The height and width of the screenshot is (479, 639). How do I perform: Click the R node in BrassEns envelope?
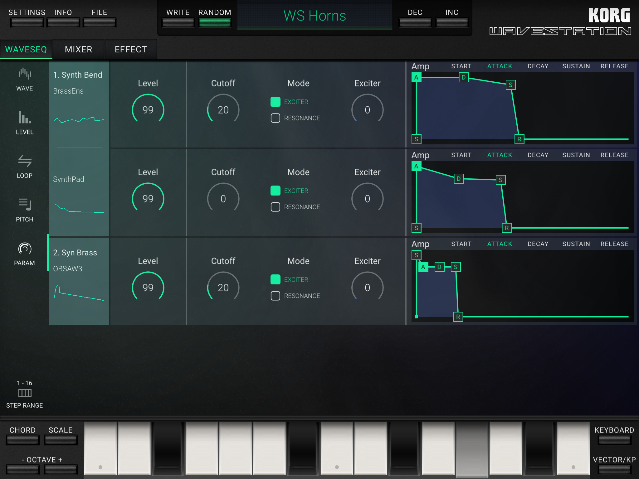click(519, 139)
